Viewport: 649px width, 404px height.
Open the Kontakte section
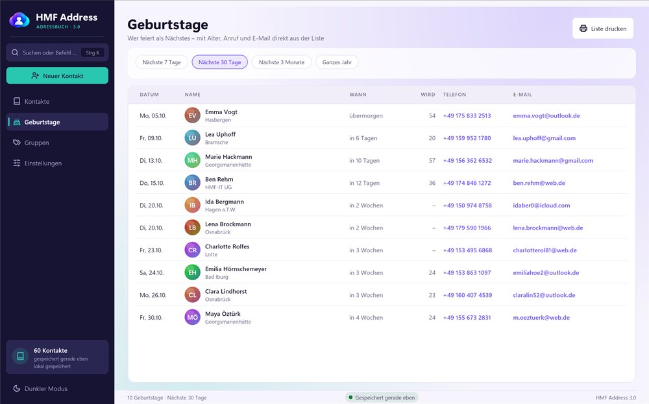(57, 101)
